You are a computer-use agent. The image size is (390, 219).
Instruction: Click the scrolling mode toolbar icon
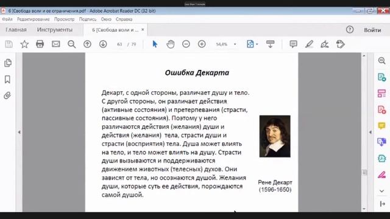[x=270, y=44]
